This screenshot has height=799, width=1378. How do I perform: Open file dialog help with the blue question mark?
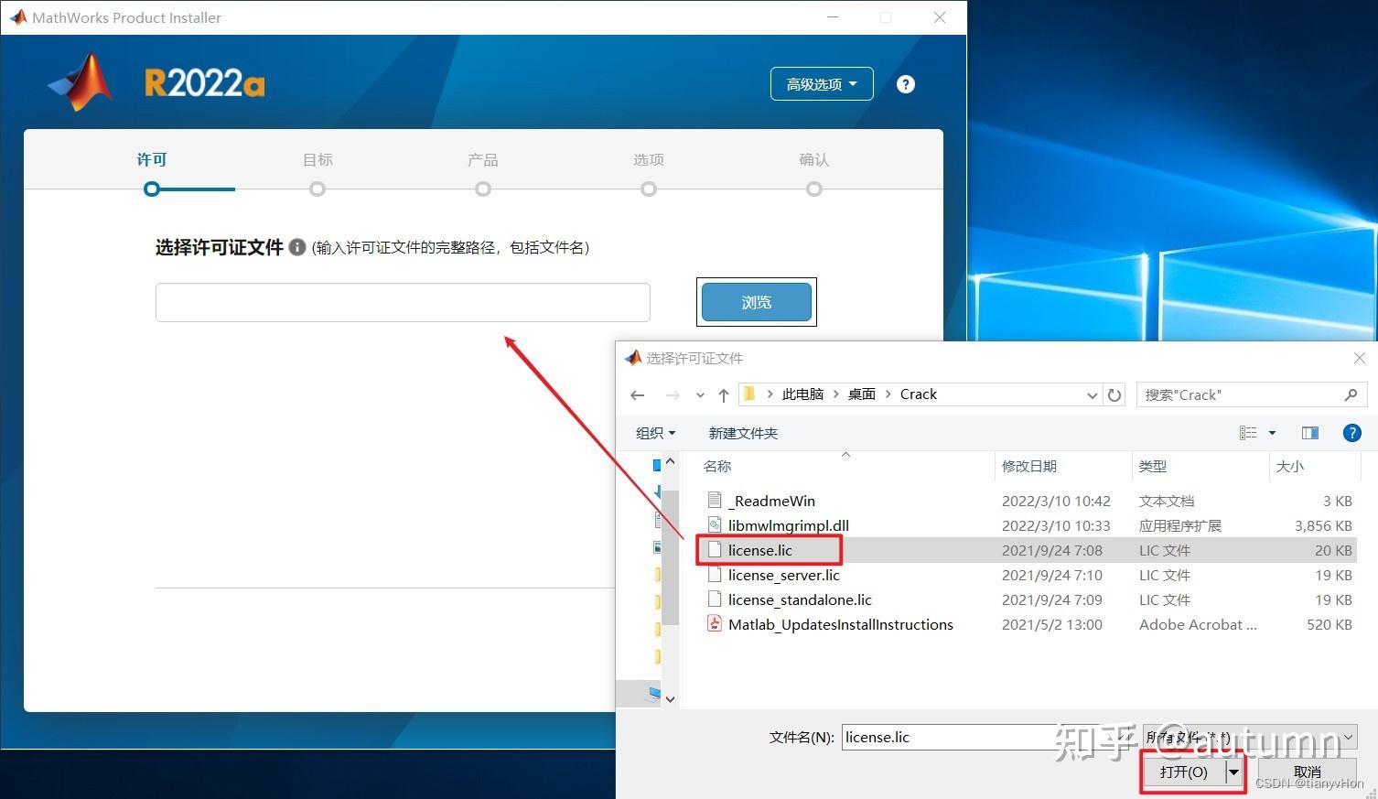(x=1352, y=433)
